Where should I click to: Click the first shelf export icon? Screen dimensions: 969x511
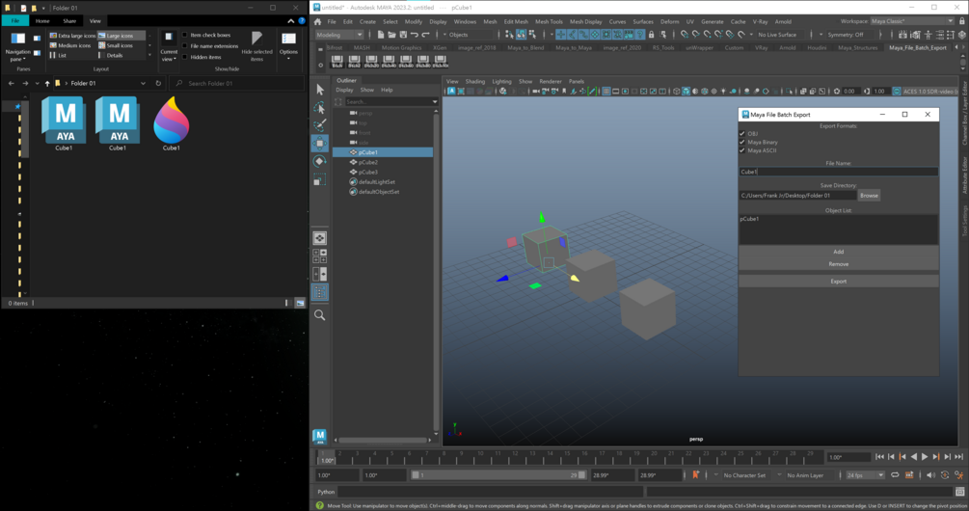coord(337,61)
